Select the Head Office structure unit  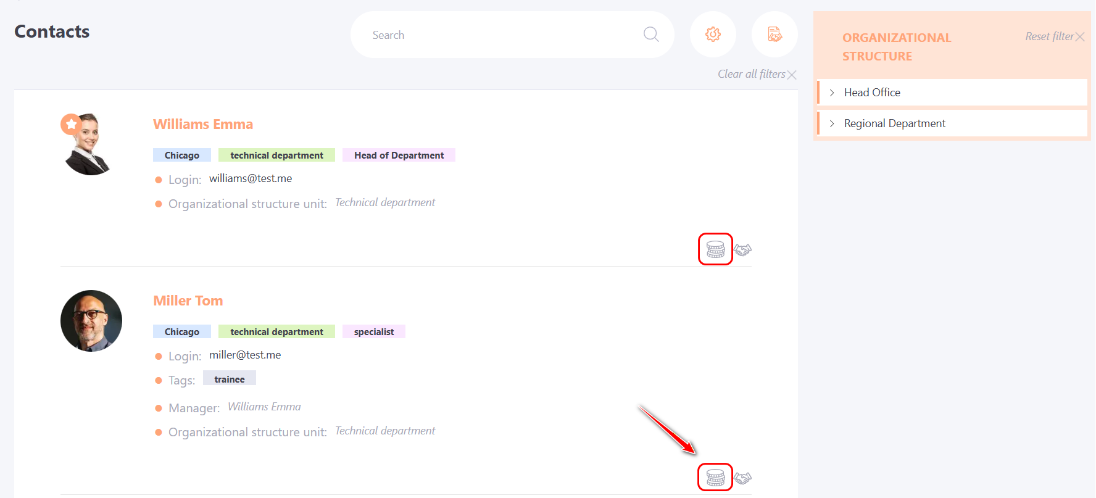tap(872, 93)
